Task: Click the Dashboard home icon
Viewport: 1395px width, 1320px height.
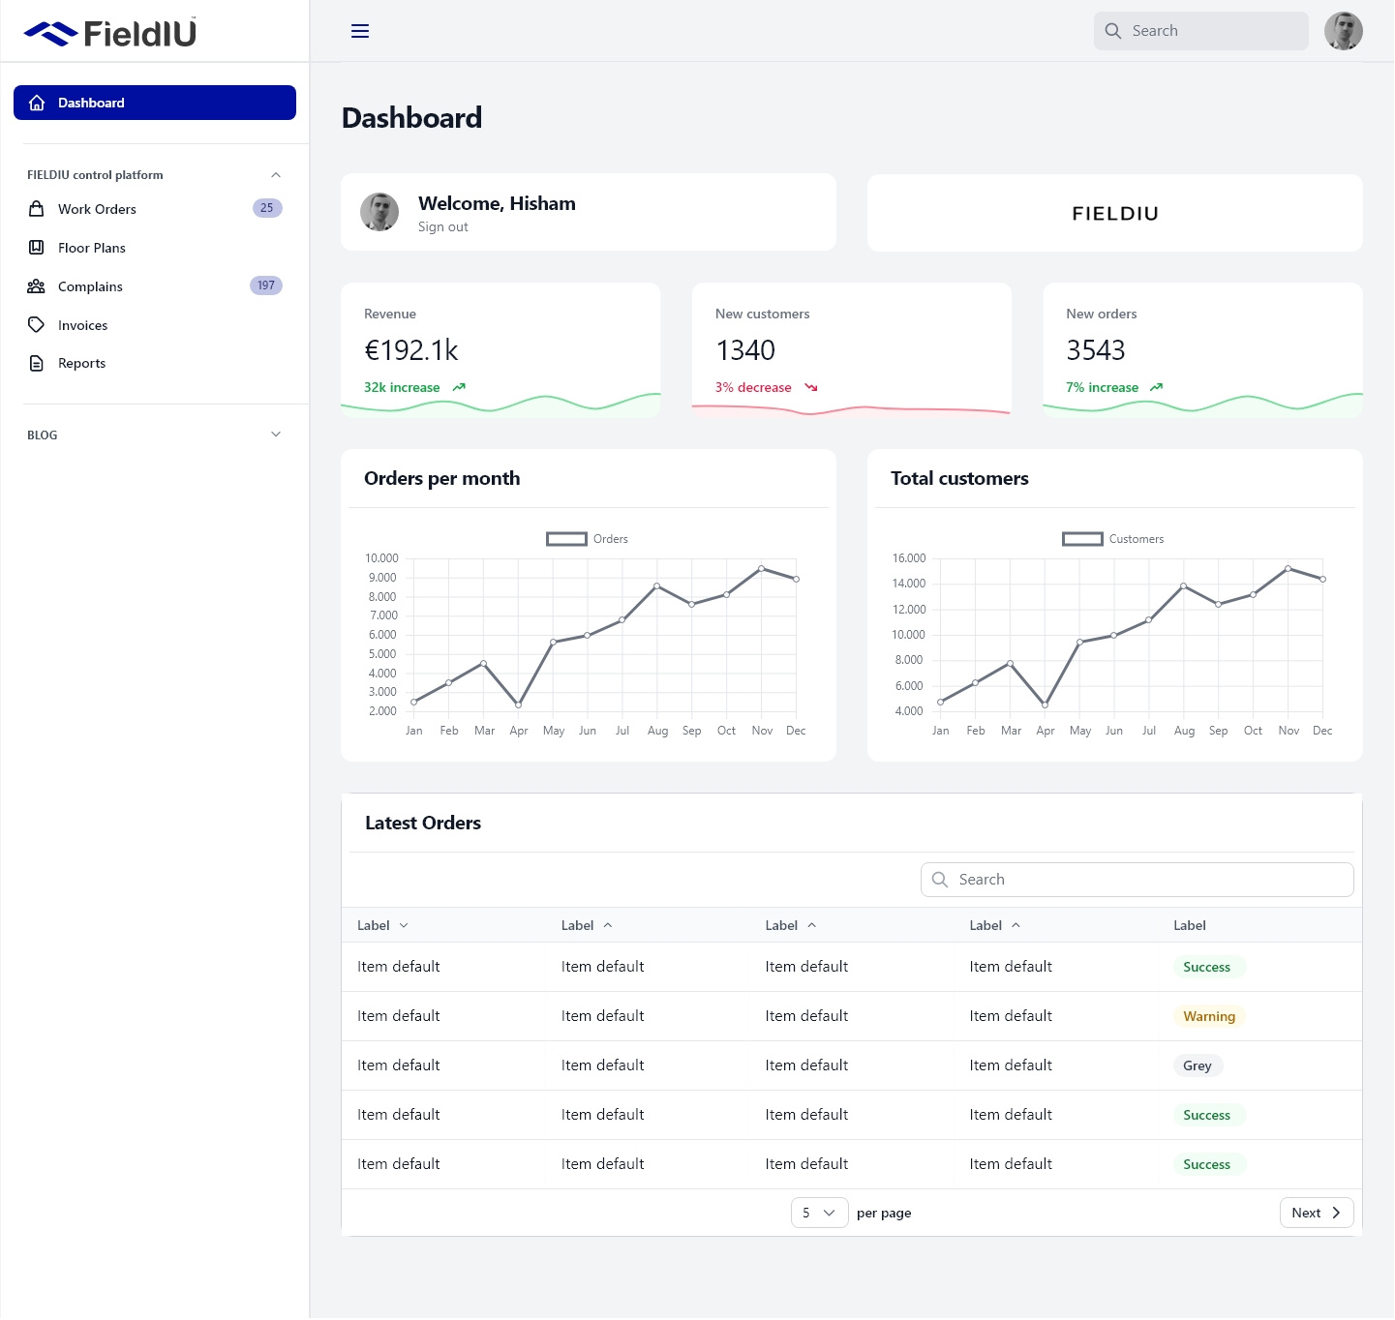Action: (x=36, y=102)
